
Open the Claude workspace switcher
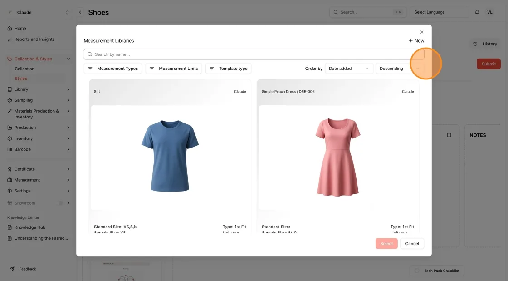[x=38, y=13]
